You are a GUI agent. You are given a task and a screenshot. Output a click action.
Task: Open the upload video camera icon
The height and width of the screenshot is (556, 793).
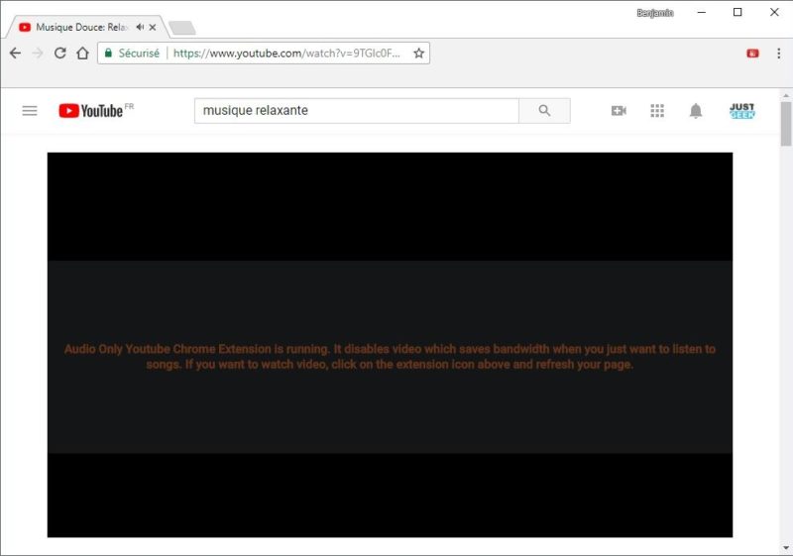619,111
